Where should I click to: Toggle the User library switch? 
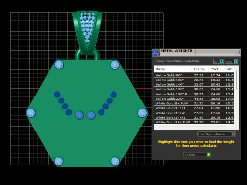coord(232,61)
